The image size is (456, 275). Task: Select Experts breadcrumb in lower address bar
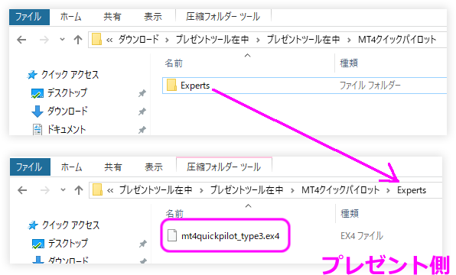(x=412, y=190)
